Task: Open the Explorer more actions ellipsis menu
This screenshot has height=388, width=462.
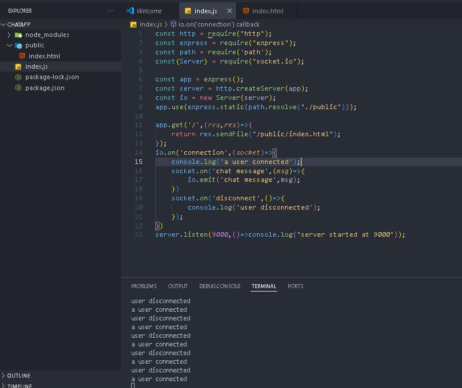Action: (x=110, y=11)
